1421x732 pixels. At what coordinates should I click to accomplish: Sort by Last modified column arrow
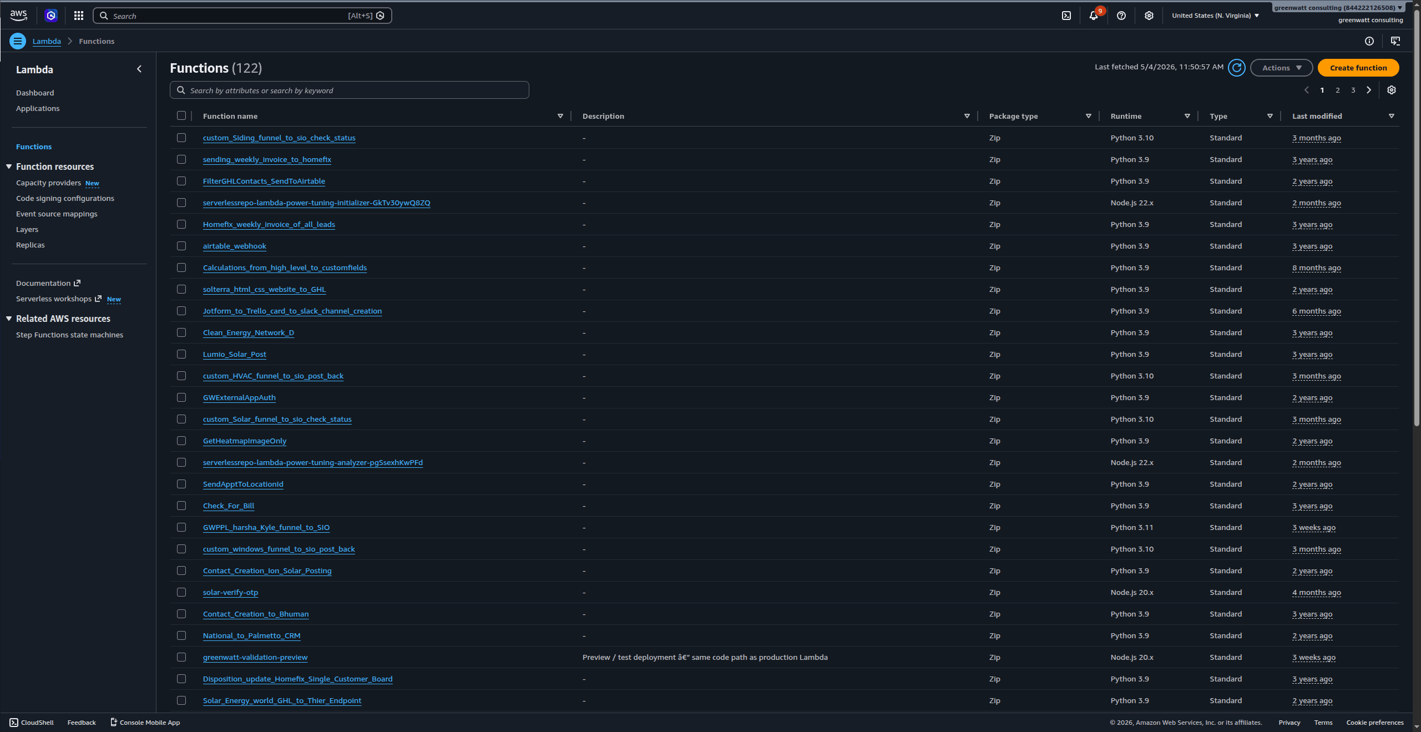(x=1392, y=116)
